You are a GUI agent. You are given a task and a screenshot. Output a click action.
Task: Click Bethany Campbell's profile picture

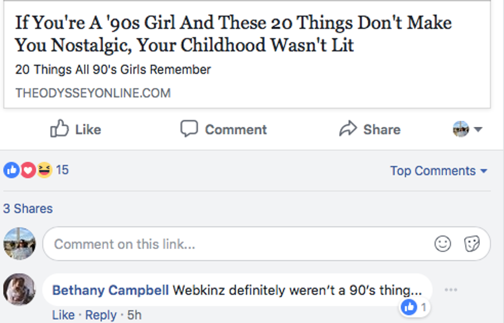20,290
